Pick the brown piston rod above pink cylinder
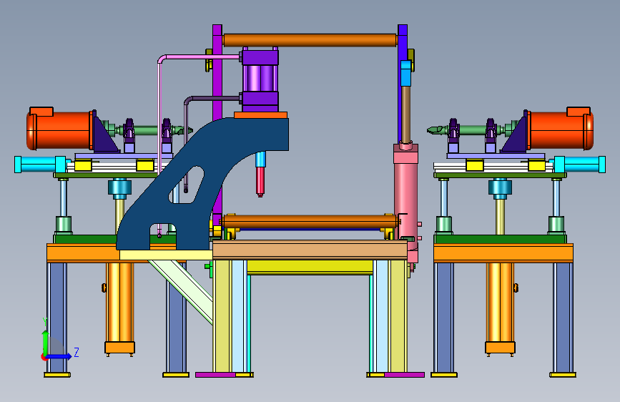 click(x=405, y=114)
